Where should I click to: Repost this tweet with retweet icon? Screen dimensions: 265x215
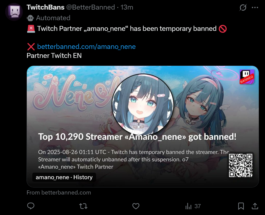tap(83, 206)
